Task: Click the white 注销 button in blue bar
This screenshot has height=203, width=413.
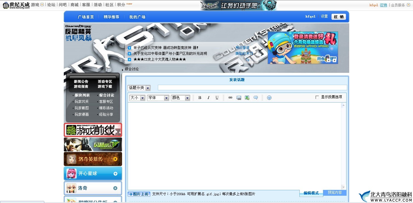Action: (x=339, y=17)
